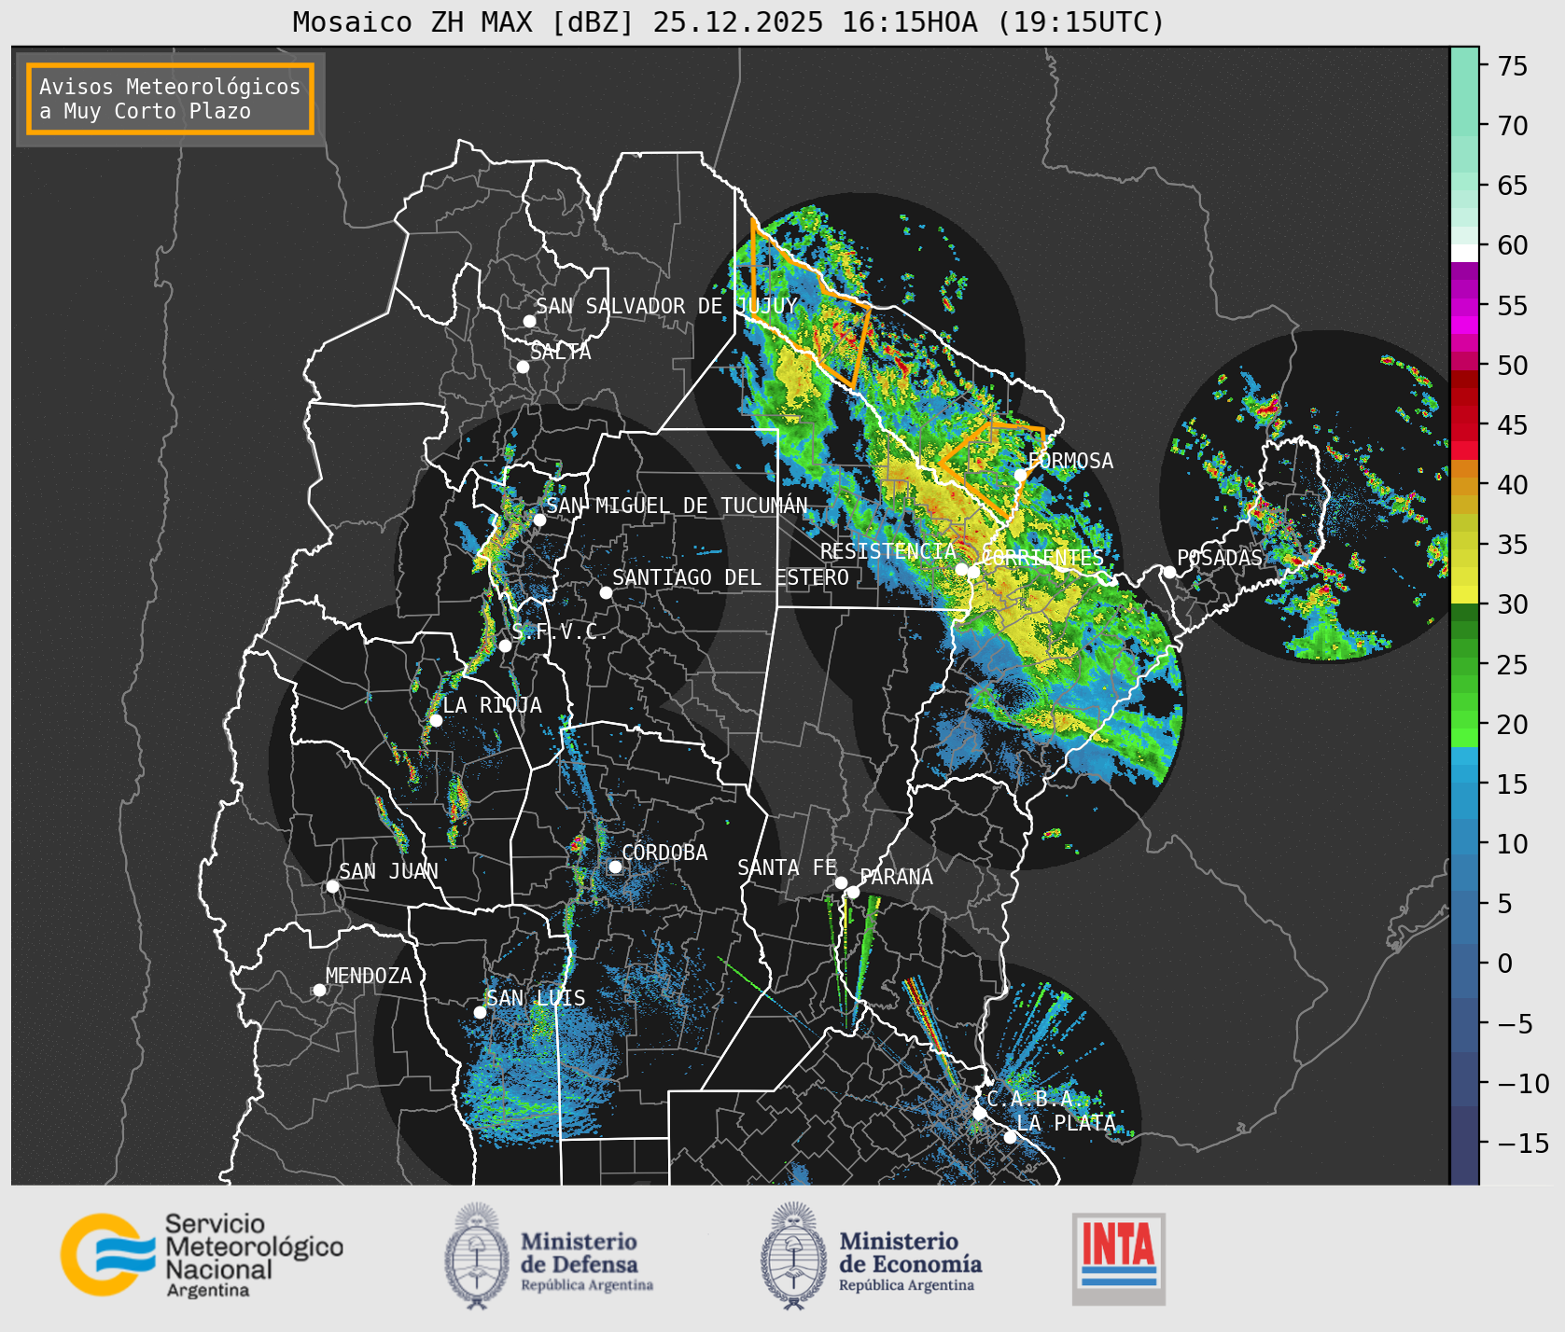
Task: Click the map title Mosaico ZH MAX
Action: tap(728, 21)
